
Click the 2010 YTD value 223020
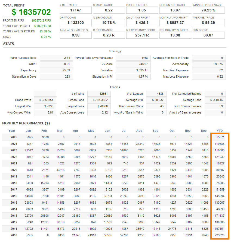(220, 235)
